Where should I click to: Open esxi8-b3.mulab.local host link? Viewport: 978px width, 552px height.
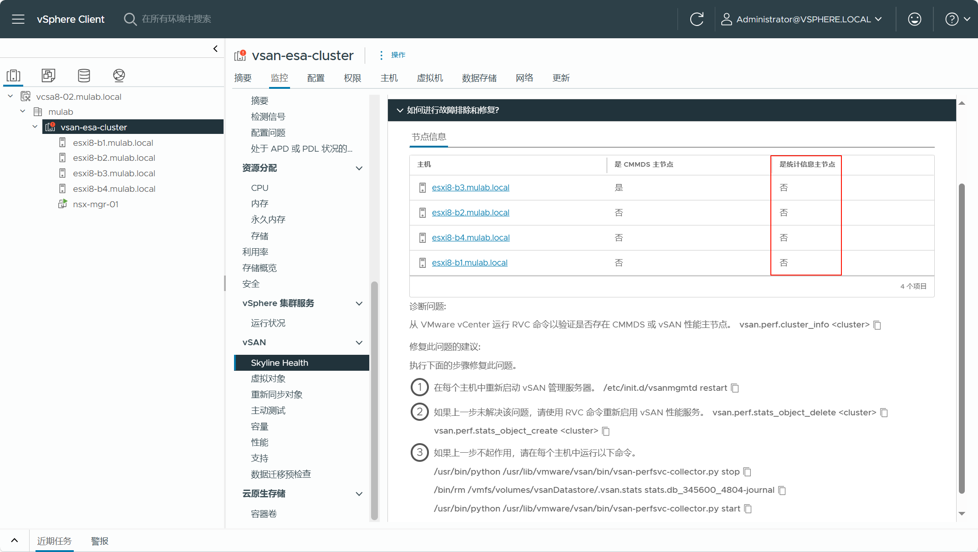point(470,188)
